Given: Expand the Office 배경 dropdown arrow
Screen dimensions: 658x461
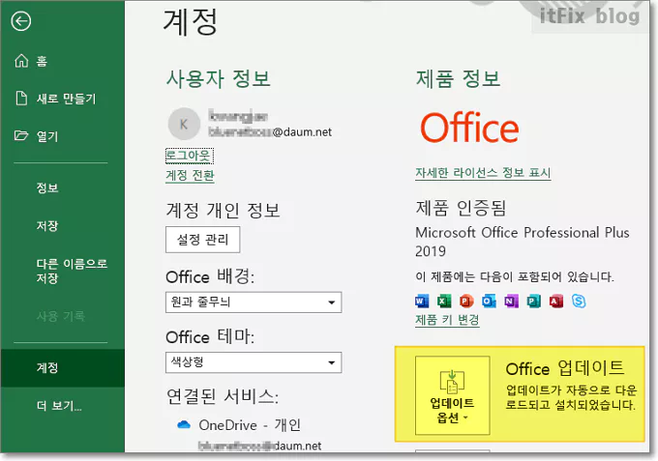Looking at the screenshot, I should 332,303.
